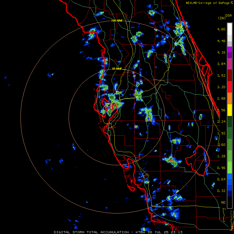Pick the black ND legend swatch
Image resolution: width=234 pixels, height=234 pixels.
tap(230, 202)
